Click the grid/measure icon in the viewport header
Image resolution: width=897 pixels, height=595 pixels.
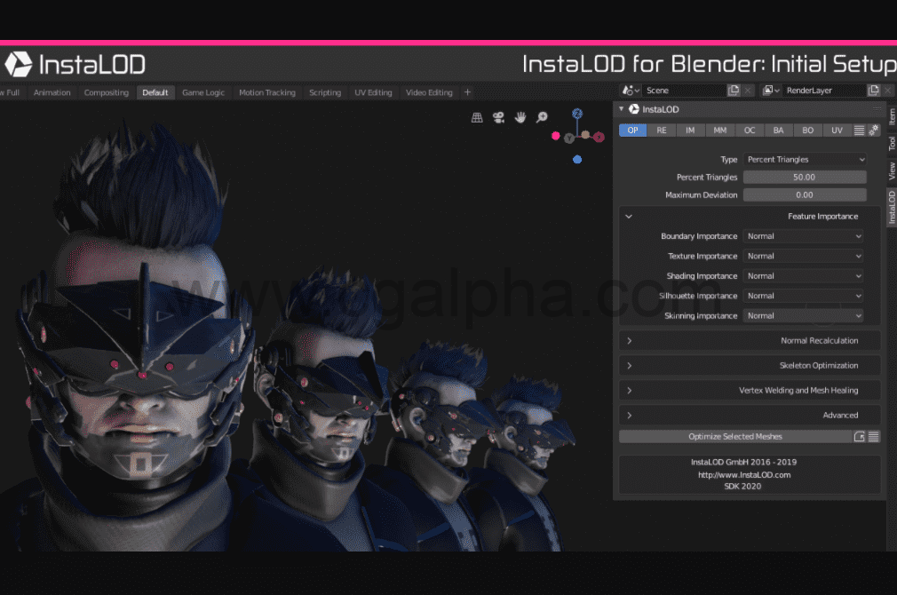click(478, 116)
